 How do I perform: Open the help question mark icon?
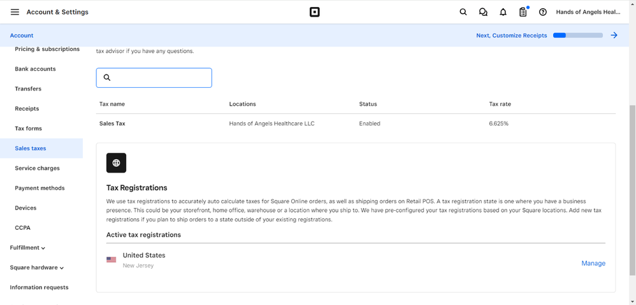tap(543, 12)
